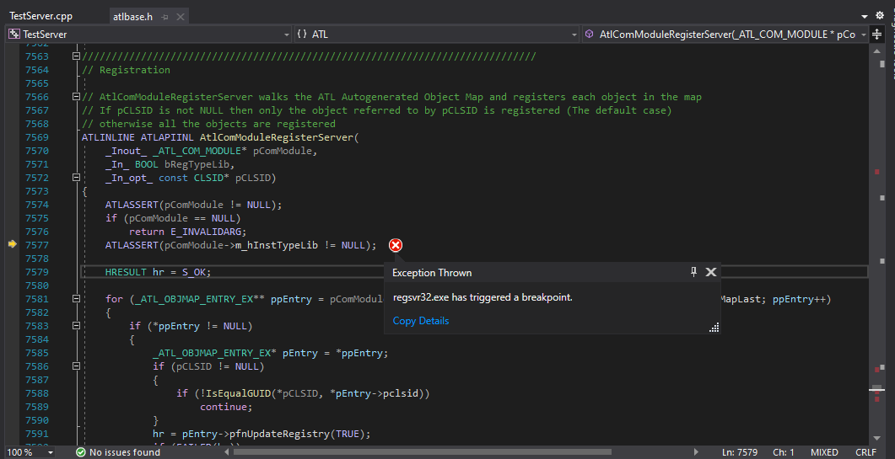Click the continue; statement on line 7589
Viewport: 895px width, 459px height.
pos(226,407)
